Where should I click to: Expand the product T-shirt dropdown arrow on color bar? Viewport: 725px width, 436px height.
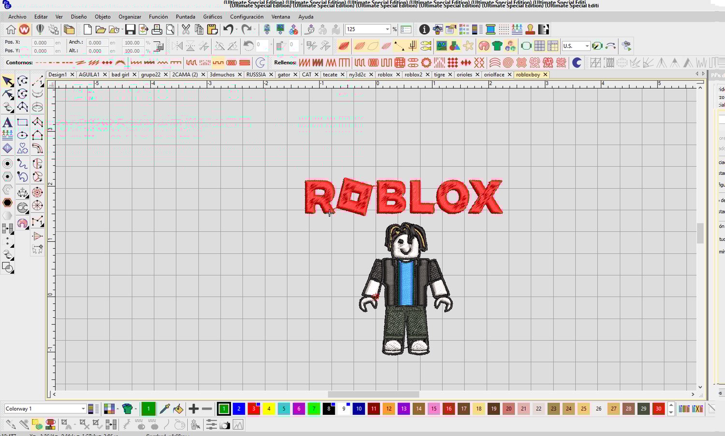point(136,409)
